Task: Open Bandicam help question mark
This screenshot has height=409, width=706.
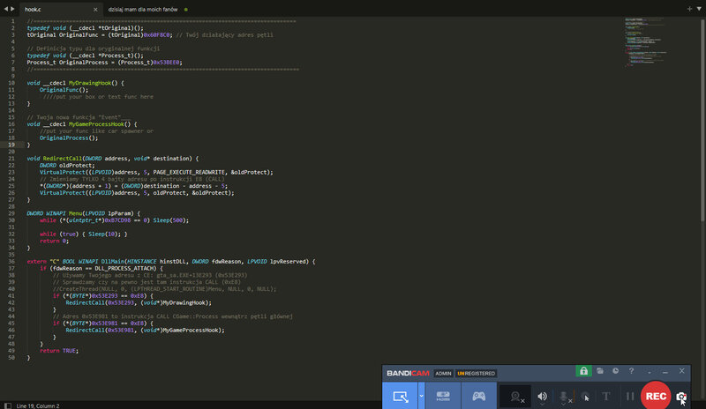Action: click(631, 372)
